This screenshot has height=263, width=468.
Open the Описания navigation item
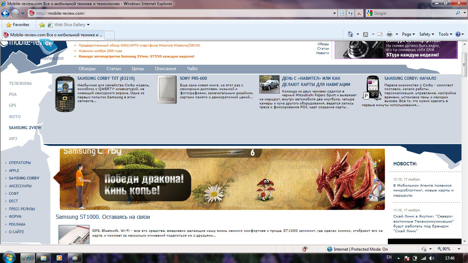pos(165,68)
